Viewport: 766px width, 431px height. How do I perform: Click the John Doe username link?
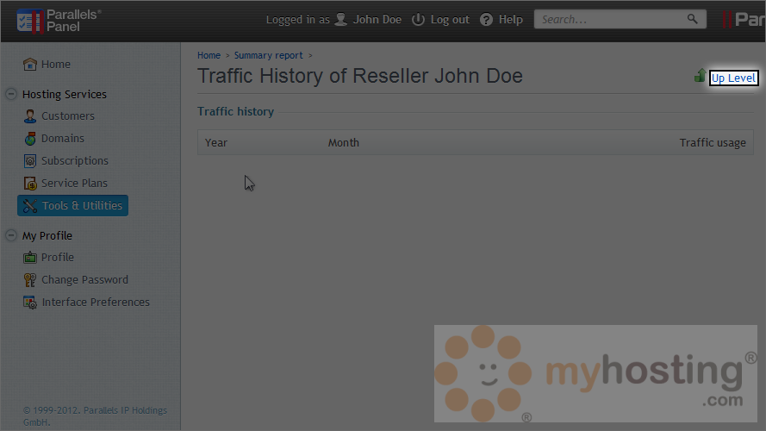[377, 20]
